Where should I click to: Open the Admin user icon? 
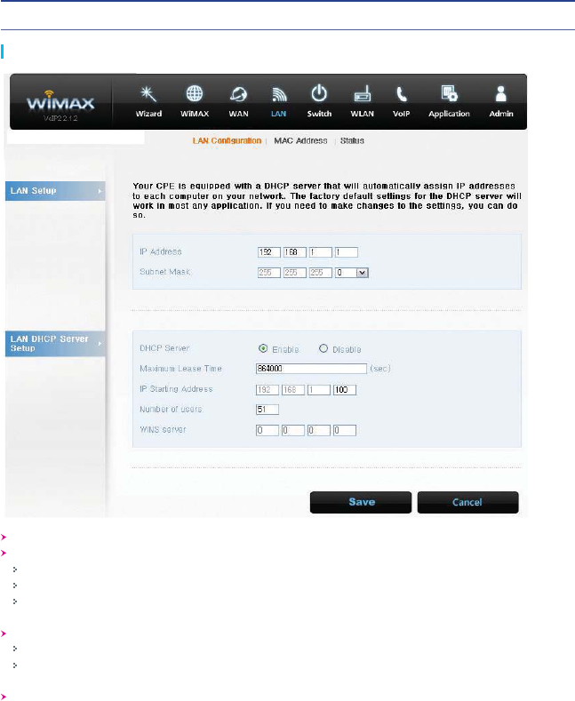500,94
